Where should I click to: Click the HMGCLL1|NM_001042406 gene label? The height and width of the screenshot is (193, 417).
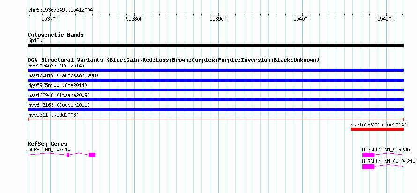point(389,161)
